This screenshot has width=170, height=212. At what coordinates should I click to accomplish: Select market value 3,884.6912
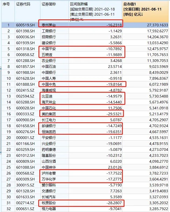(159, 167)
